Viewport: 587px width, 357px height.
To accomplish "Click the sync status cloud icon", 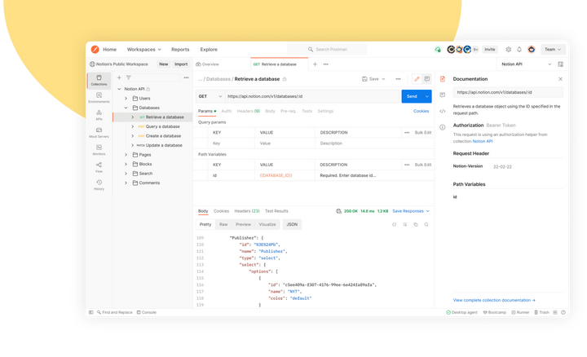I will pyautogui.click(x=438, y=50).
